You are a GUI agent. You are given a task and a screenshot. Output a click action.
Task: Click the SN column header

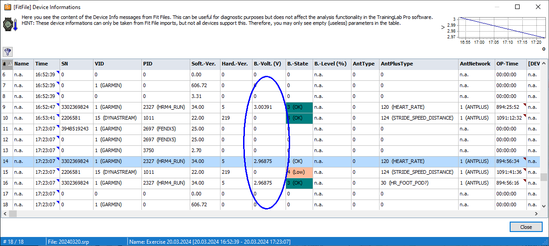click(76, 64)
